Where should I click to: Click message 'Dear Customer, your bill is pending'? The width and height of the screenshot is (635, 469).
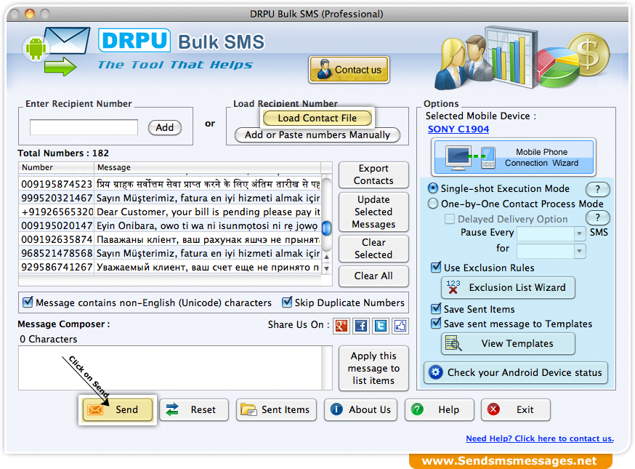click(x=209, y=212)
